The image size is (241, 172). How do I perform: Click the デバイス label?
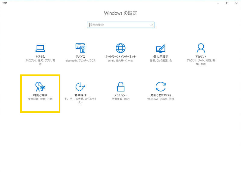(80, 57)
